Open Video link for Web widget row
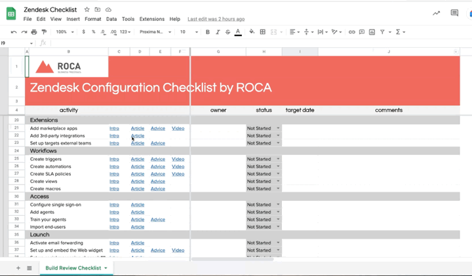This screenshot has width=472, height=276. pos(178,250)
